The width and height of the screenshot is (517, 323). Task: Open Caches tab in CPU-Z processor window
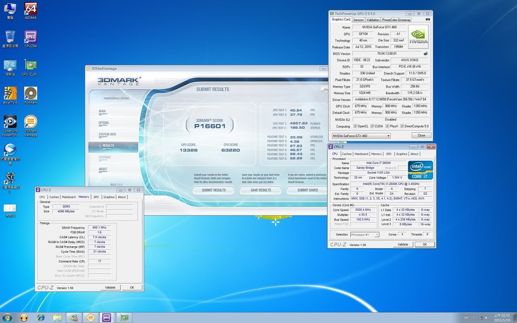coord(347,154)
